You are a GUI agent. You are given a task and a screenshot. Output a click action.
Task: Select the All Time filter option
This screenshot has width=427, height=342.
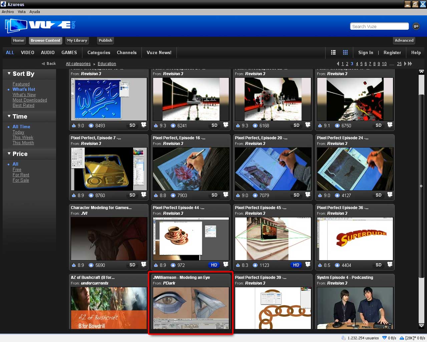coord(21,127)
